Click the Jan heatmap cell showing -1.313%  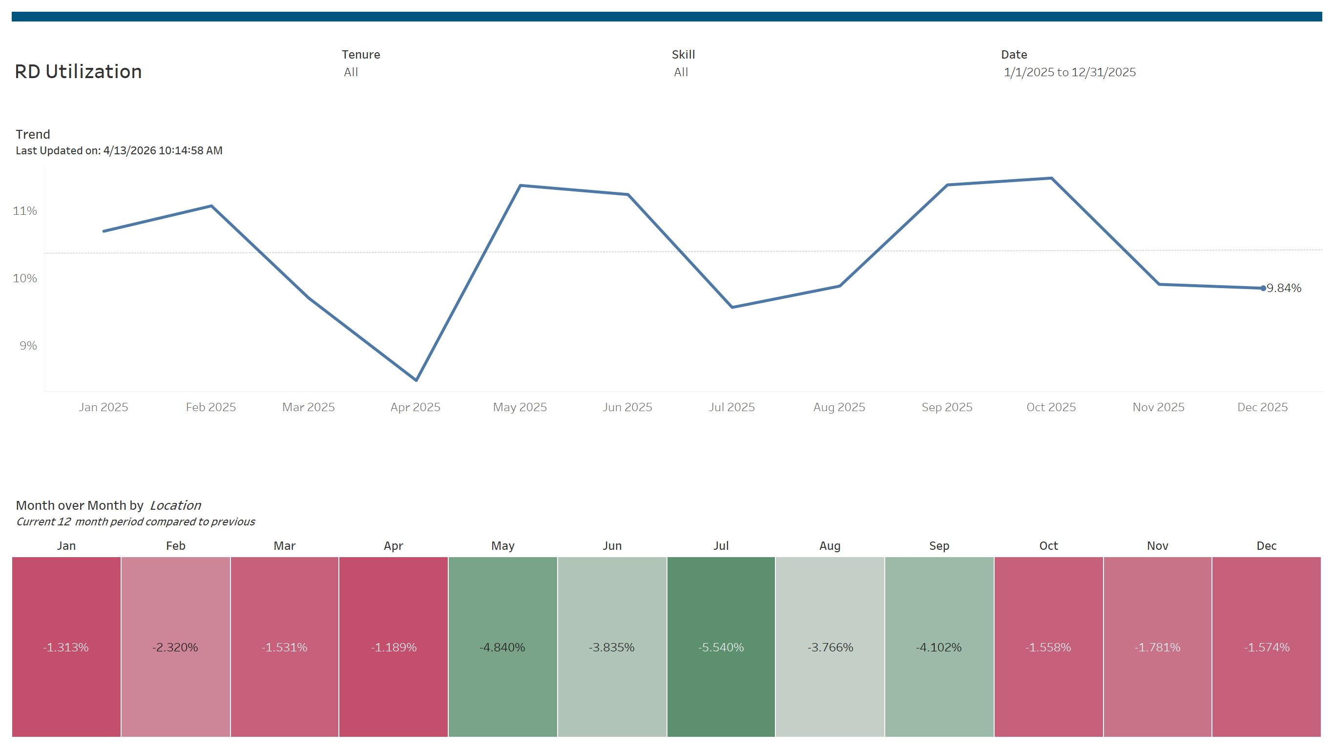[66, 646]
